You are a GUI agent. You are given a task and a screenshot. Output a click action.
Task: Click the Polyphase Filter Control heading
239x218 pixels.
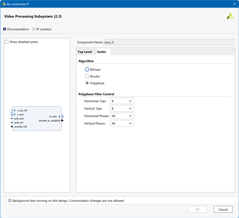[96, 94]
